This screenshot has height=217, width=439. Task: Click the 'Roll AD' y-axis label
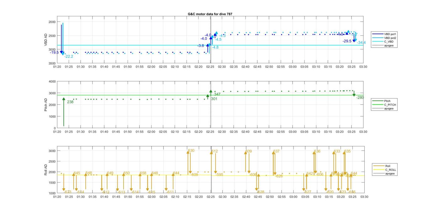(46, 169)
